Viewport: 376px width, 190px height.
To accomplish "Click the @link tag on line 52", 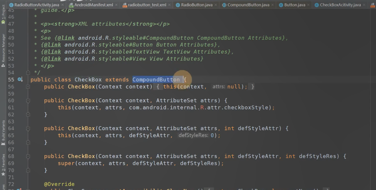I will (52, 59).
